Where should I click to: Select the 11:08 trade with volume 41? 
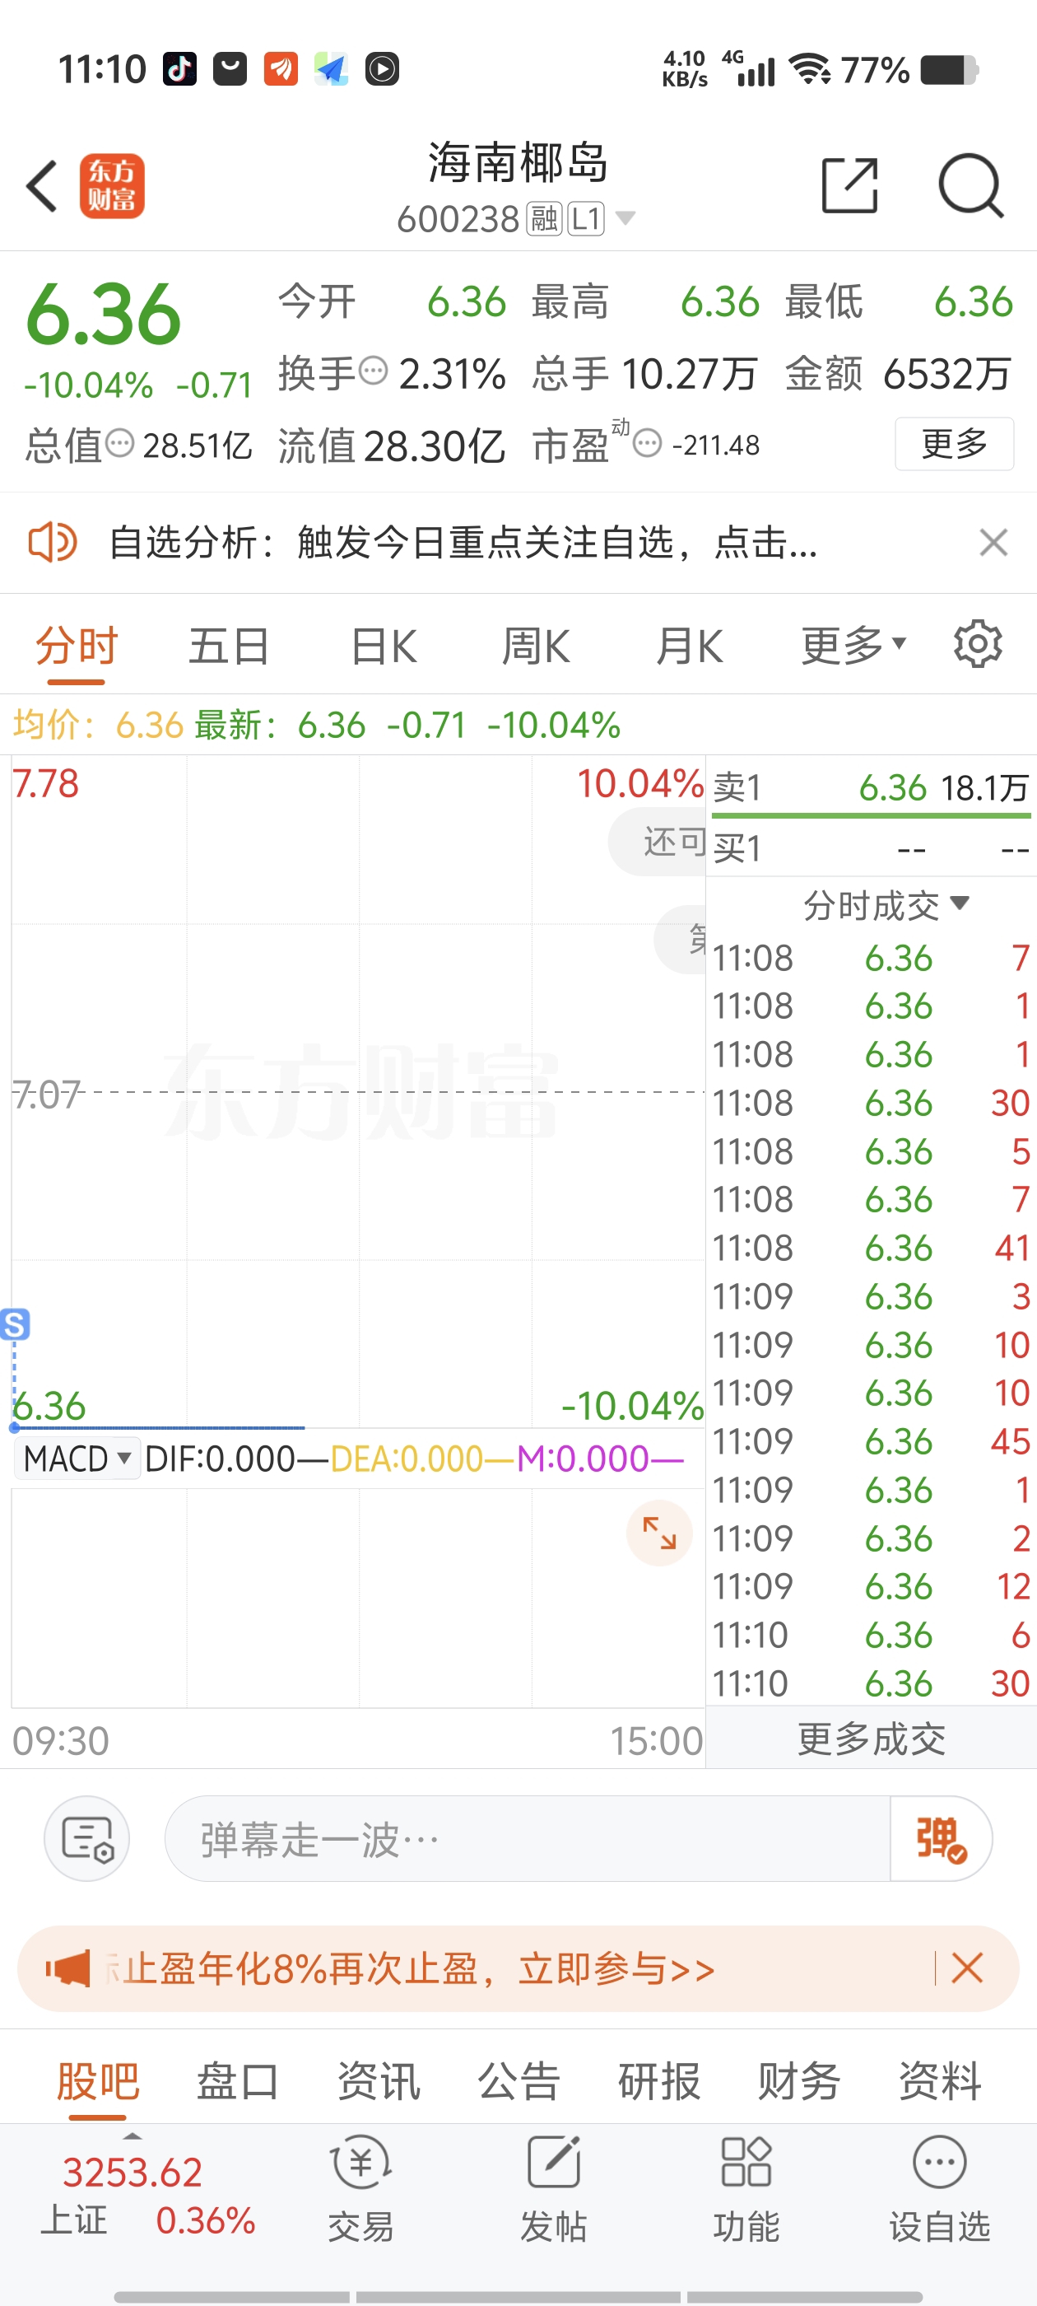coord(871,1248)
